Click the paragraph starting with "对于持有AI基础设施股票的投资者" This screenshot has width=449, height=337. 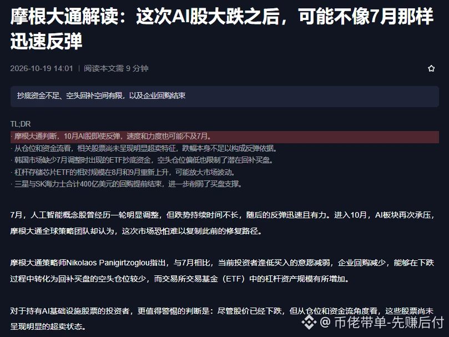222,319
